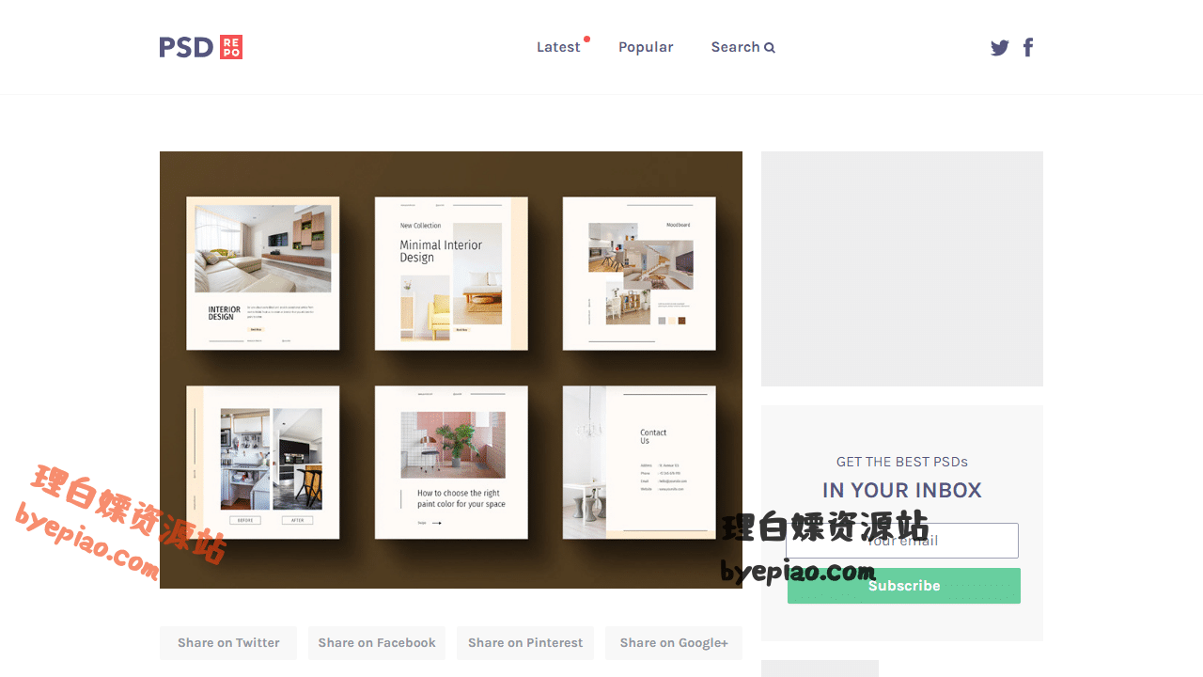Open the Contact Us template card
This screenshot has width=1203, height=677.
click(639, 462)
